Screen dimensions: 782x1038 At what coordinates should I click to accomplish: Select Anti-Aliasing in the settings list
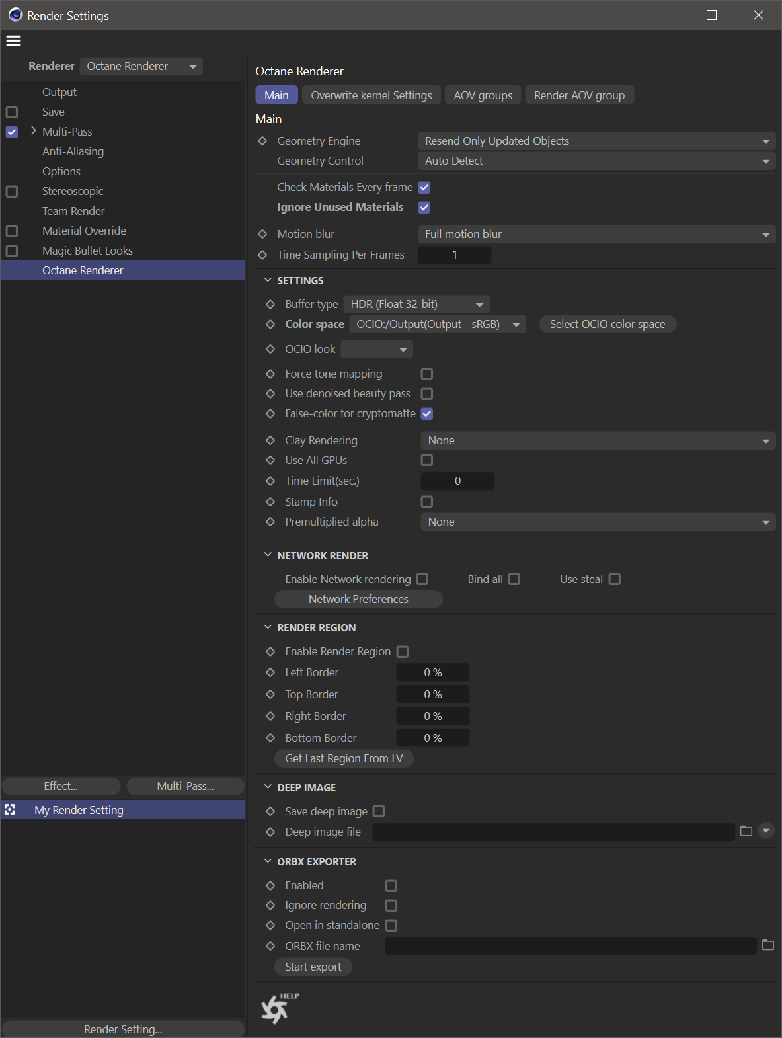(73, 151)
